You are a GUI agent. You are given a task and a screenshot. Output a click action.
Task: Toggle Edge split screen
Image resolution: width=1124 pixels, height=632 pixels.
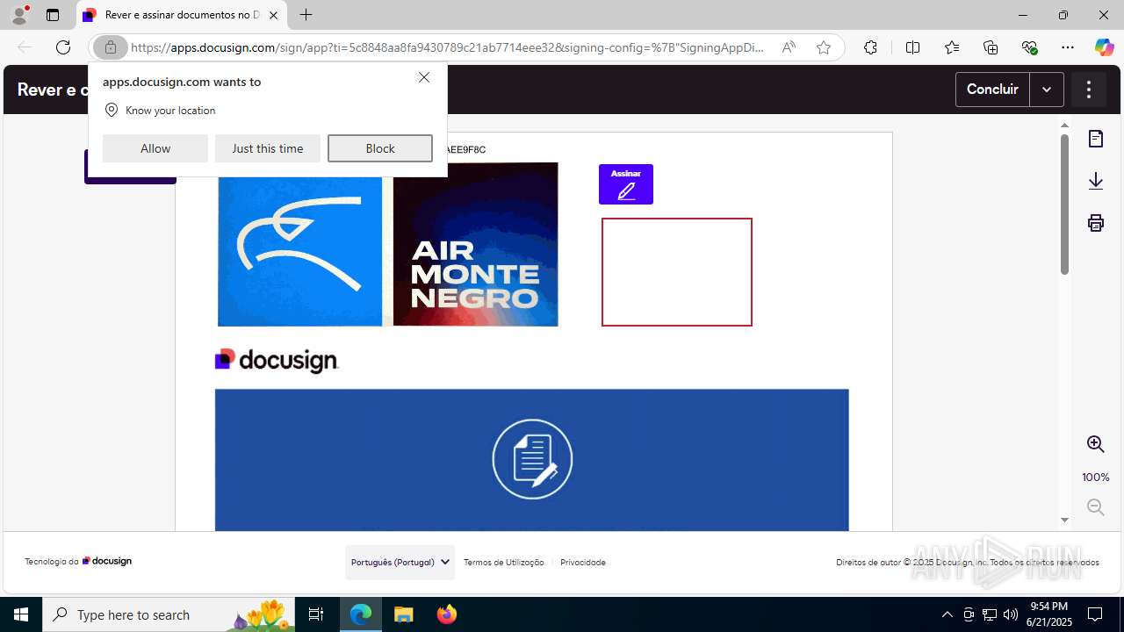pos(913,47)
